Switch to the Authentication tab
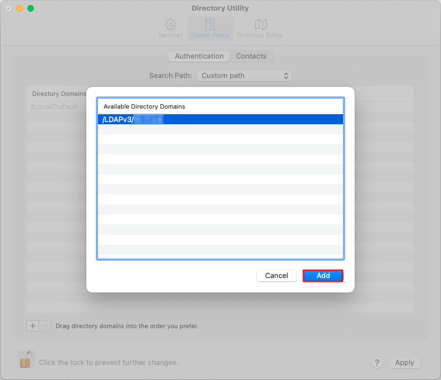This screenshot has height=380, width=441. pyautogui.click(x=199, y=56)
